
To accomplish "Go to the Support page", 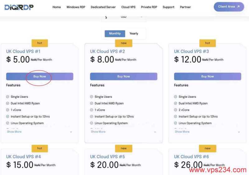I will (x=168, y=7).
